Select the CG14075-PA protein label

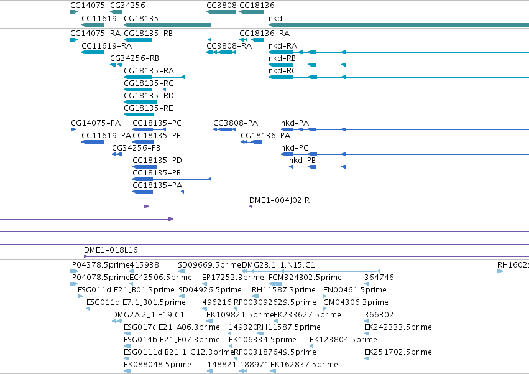point(96,123)
